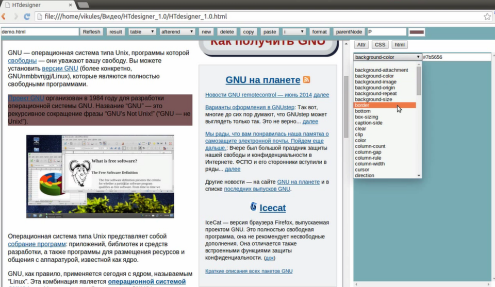Select the highlighted border option
The height and width of the screenshot is (287, 495).
coord(385,105)
